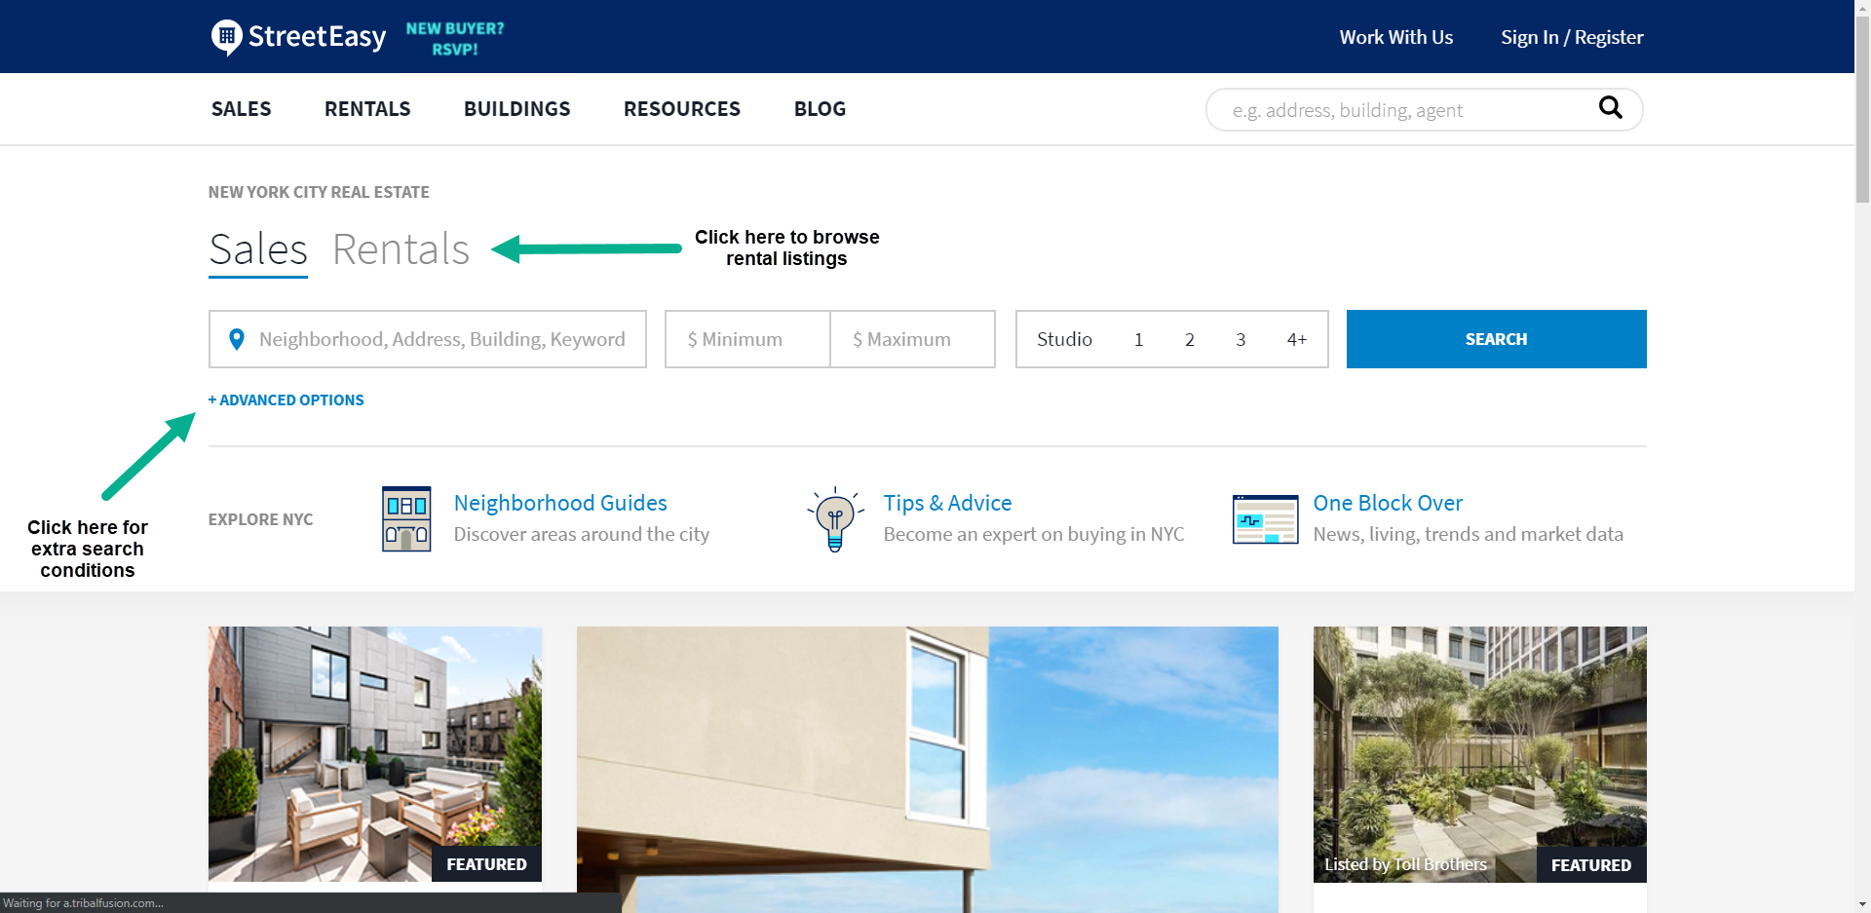The width and height of the screenshot is (1871, 913).
Task: Click the Neighborhood Guides building icon
Action: click(x=406, y=519)
